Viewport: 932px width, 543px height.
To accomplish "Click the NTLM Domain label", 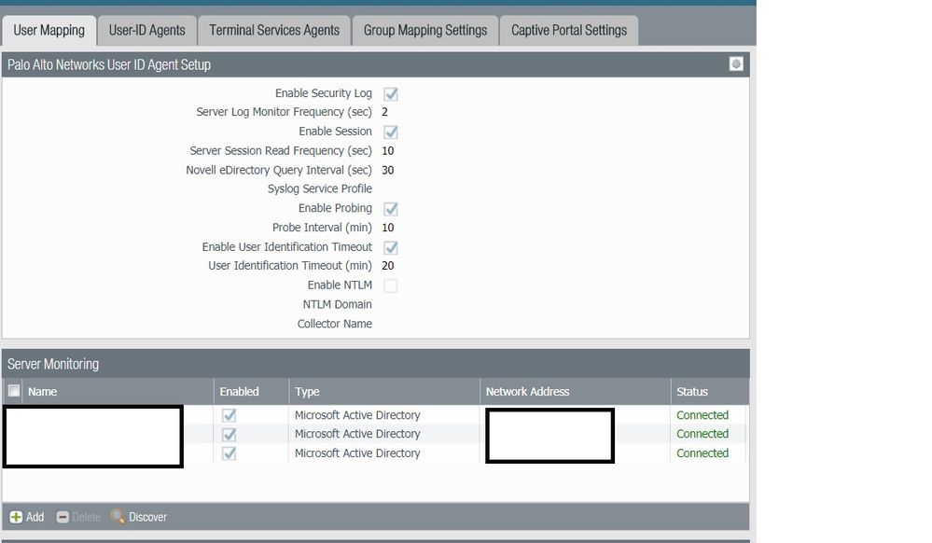I will 337,304.
